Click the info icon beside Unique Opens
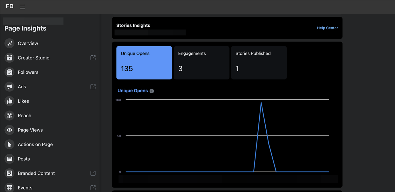 (152, 91)
